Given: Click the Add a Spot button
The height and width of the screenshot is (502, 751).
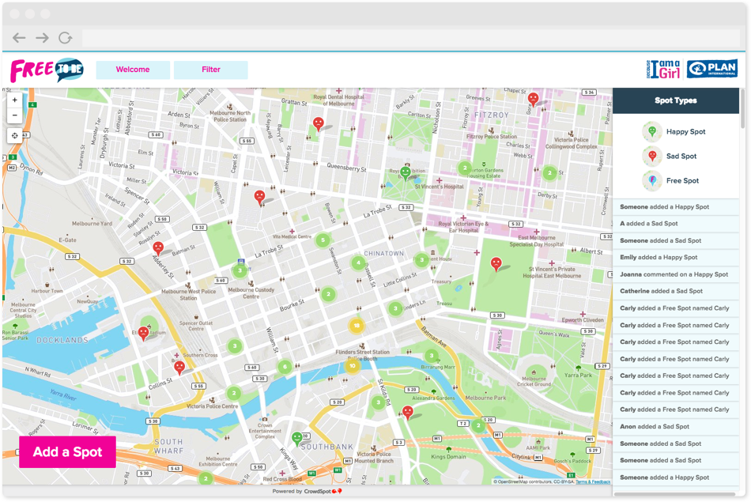Looking at the screenshot, I should 67,452.
